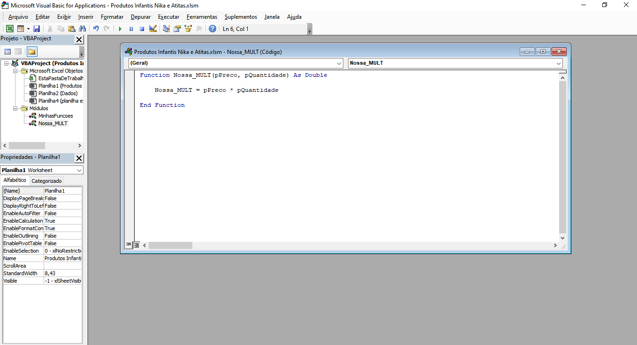Close the Projeto - VBAProject panel
Image resolution: width=637 pixels, height=345 pixels.
pos(79,40)
